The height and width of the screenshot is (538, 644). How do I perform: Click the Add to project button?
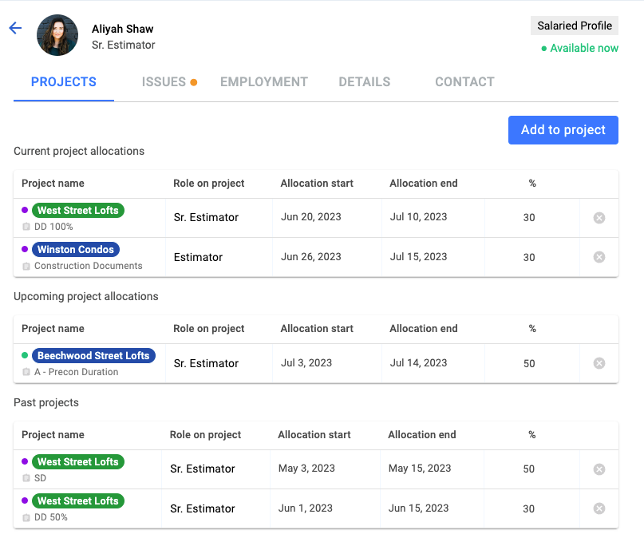point(563,130)
